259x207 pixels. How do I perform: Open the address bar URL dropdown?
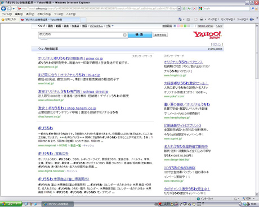tap(179, 8)
